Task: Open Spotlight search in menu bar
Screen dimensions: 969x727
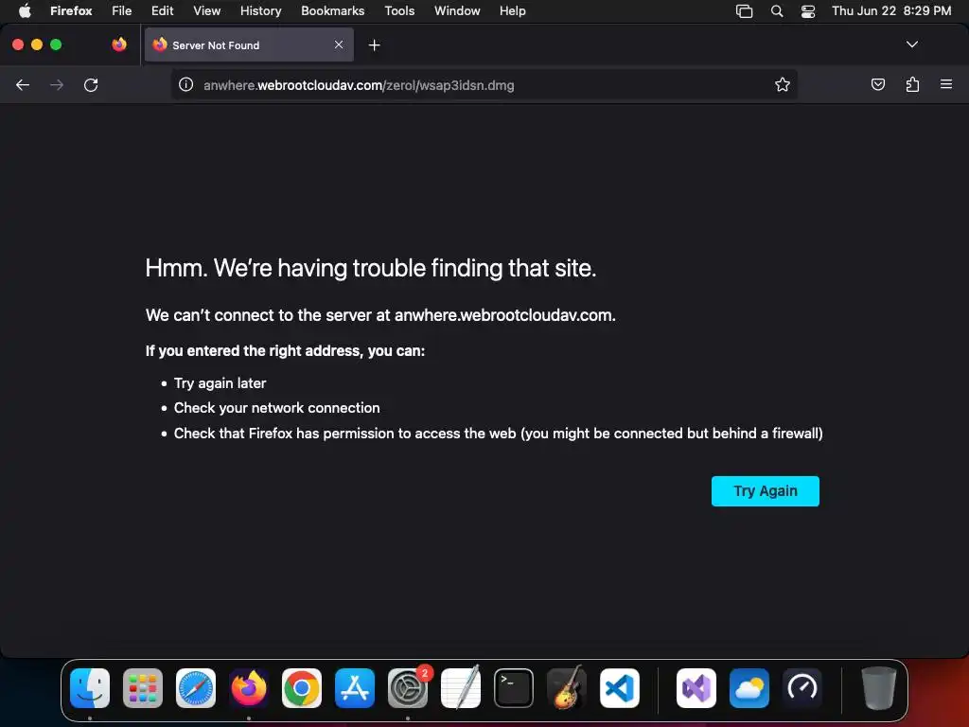Action: coord(777,11)
